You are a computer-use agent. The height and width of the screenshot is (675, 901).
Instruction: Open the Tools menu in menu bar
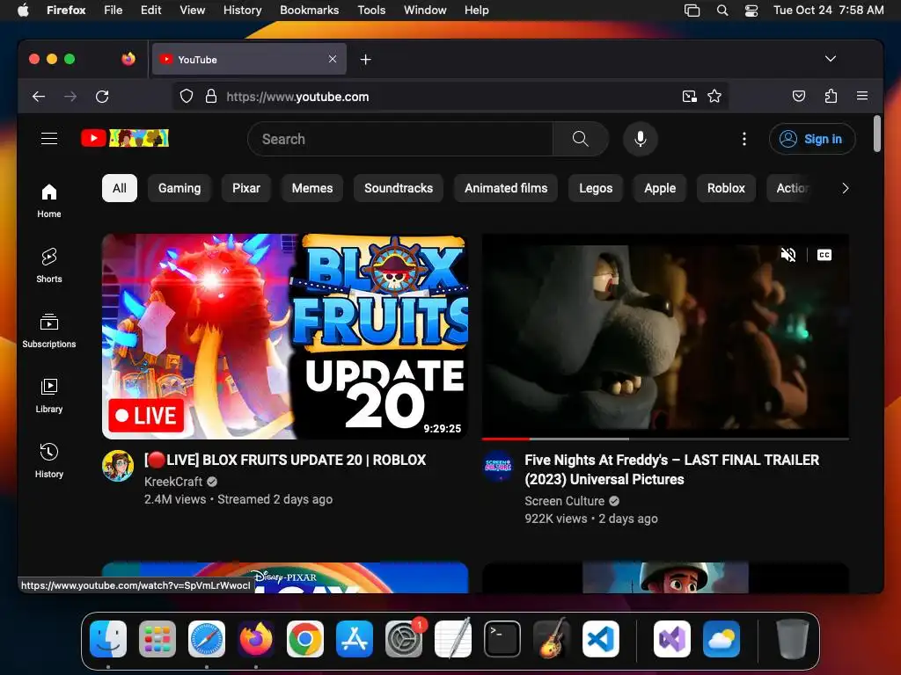click(371, 10)
